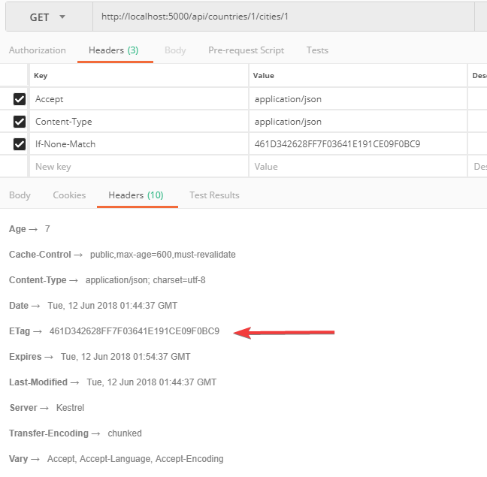Switch to the Authorization tab
This screenshot has width=487, height=477.
[38, 50]
